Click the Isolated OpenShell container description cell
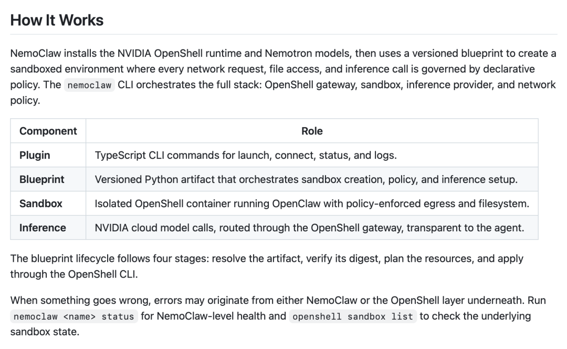Image resolution: width=567 pixels, height=349 pixels. tap(312, 204)
